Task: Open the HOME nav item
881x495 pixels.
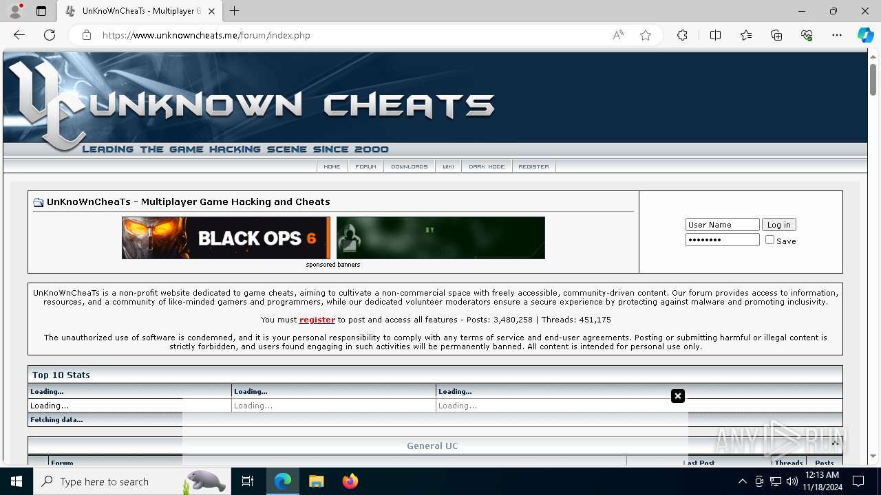Action: 332,166
